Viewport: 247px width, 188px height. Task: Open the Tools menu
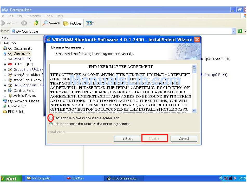49,16
